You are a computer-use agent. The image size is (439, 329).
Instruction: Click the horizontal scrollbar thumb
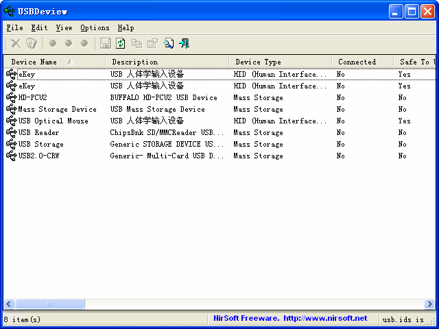(x=49, y=304)
